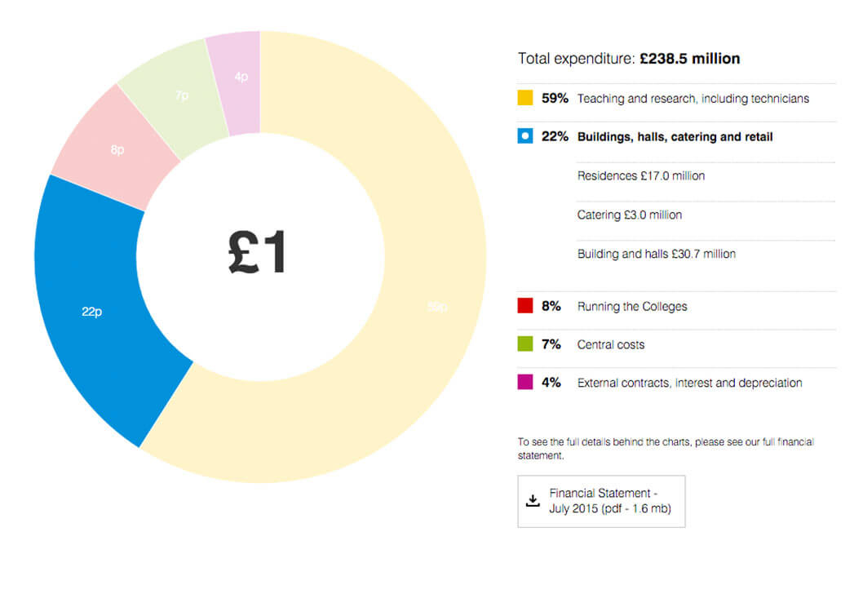Screen dimensions: 863x594
Task: Expand Teaching and research, including technicians row
Action: [x=693, y=99]
